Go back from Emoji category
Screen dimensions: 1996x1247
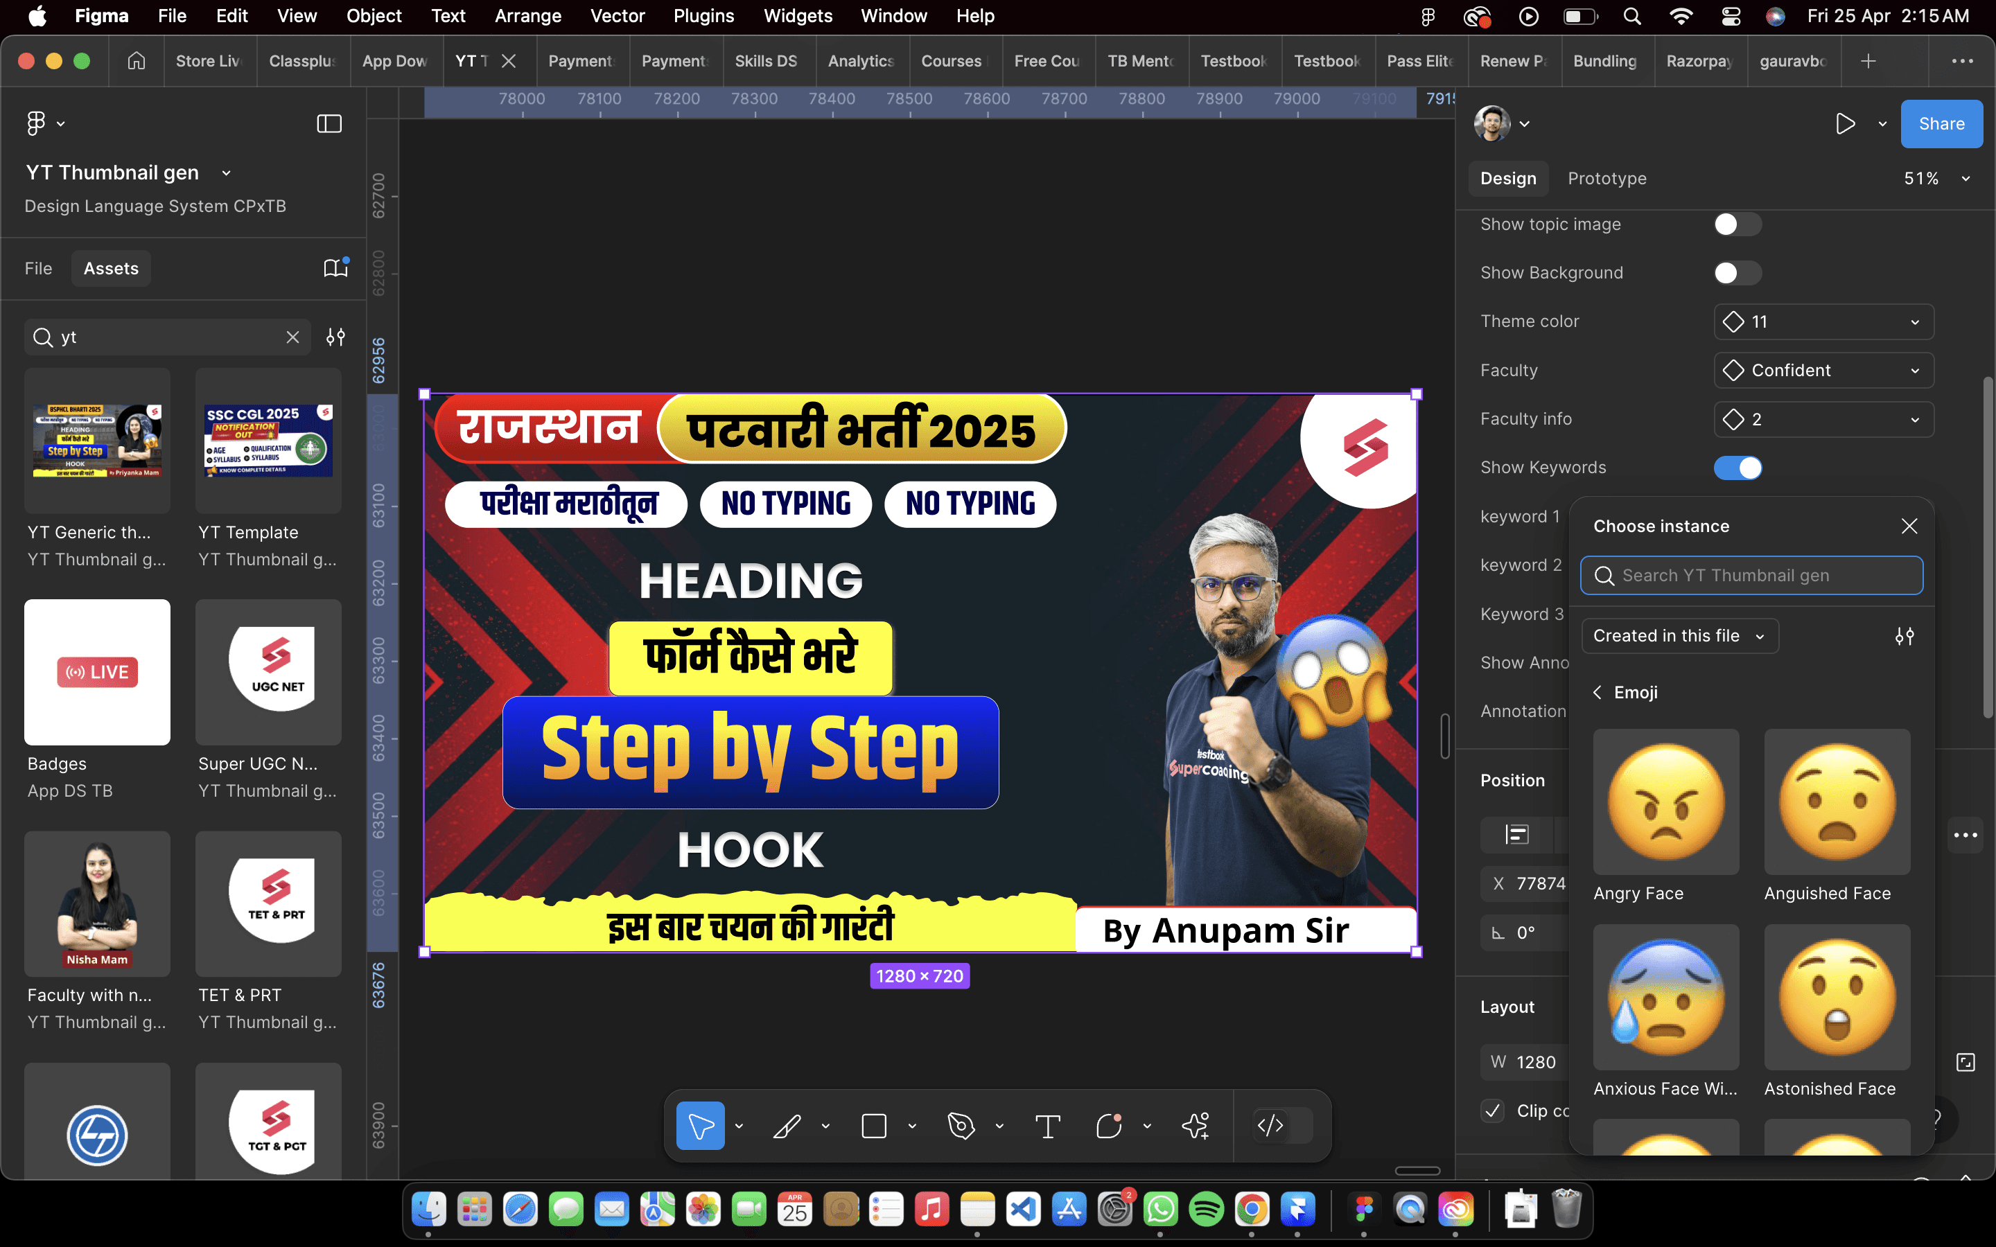[x=1597, y=693]
